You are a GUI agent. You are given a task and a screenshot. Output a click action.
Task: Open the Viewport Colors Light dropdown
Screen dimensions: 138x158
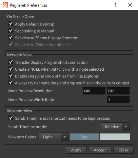tap(54, 137)
